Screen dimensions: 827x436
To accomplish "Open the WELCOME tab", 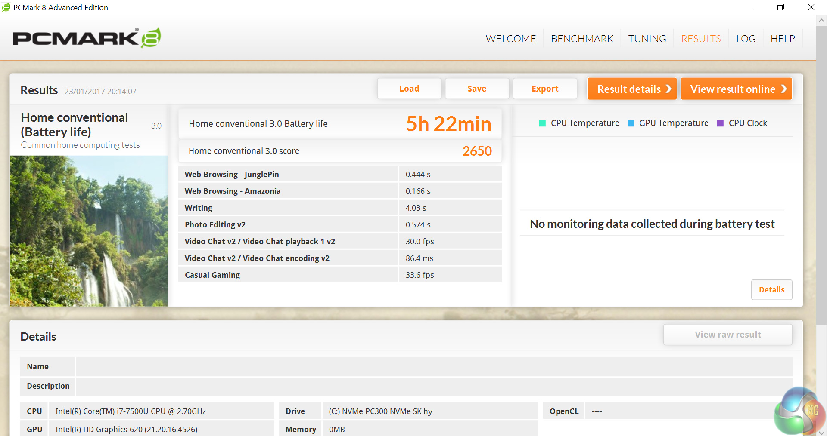I will [510, 39].
